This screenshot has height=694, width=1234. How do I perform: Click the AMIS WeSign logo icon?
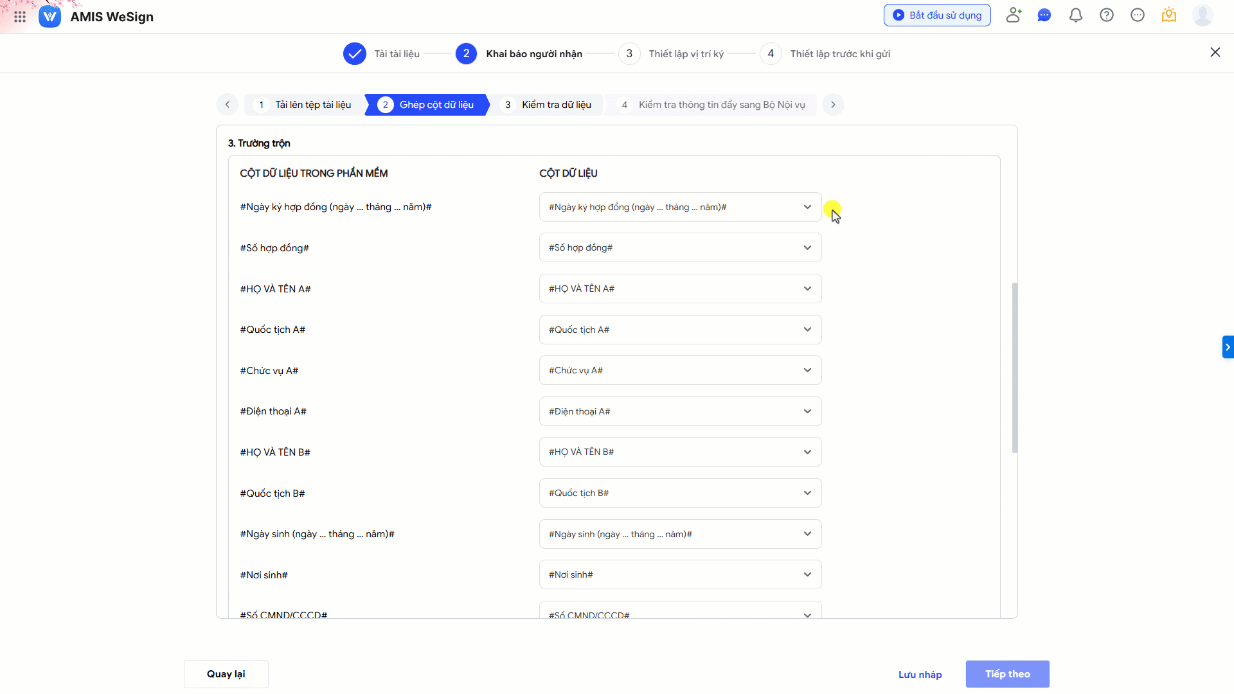click(49, 17)
